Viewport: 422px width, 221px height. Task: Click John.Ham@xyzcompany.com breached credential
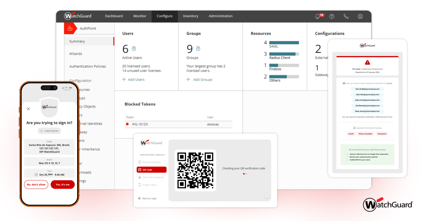[x=367, y=94]
